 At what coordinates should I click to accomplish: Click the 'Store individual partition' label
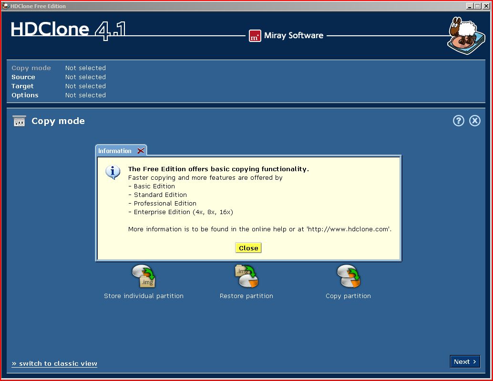(x=144, y=296)
